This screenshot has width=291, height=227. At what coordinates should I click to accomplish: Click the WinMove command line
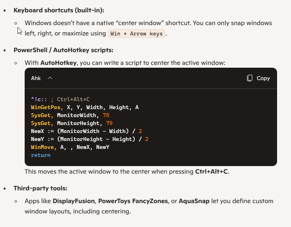(70, 147)
